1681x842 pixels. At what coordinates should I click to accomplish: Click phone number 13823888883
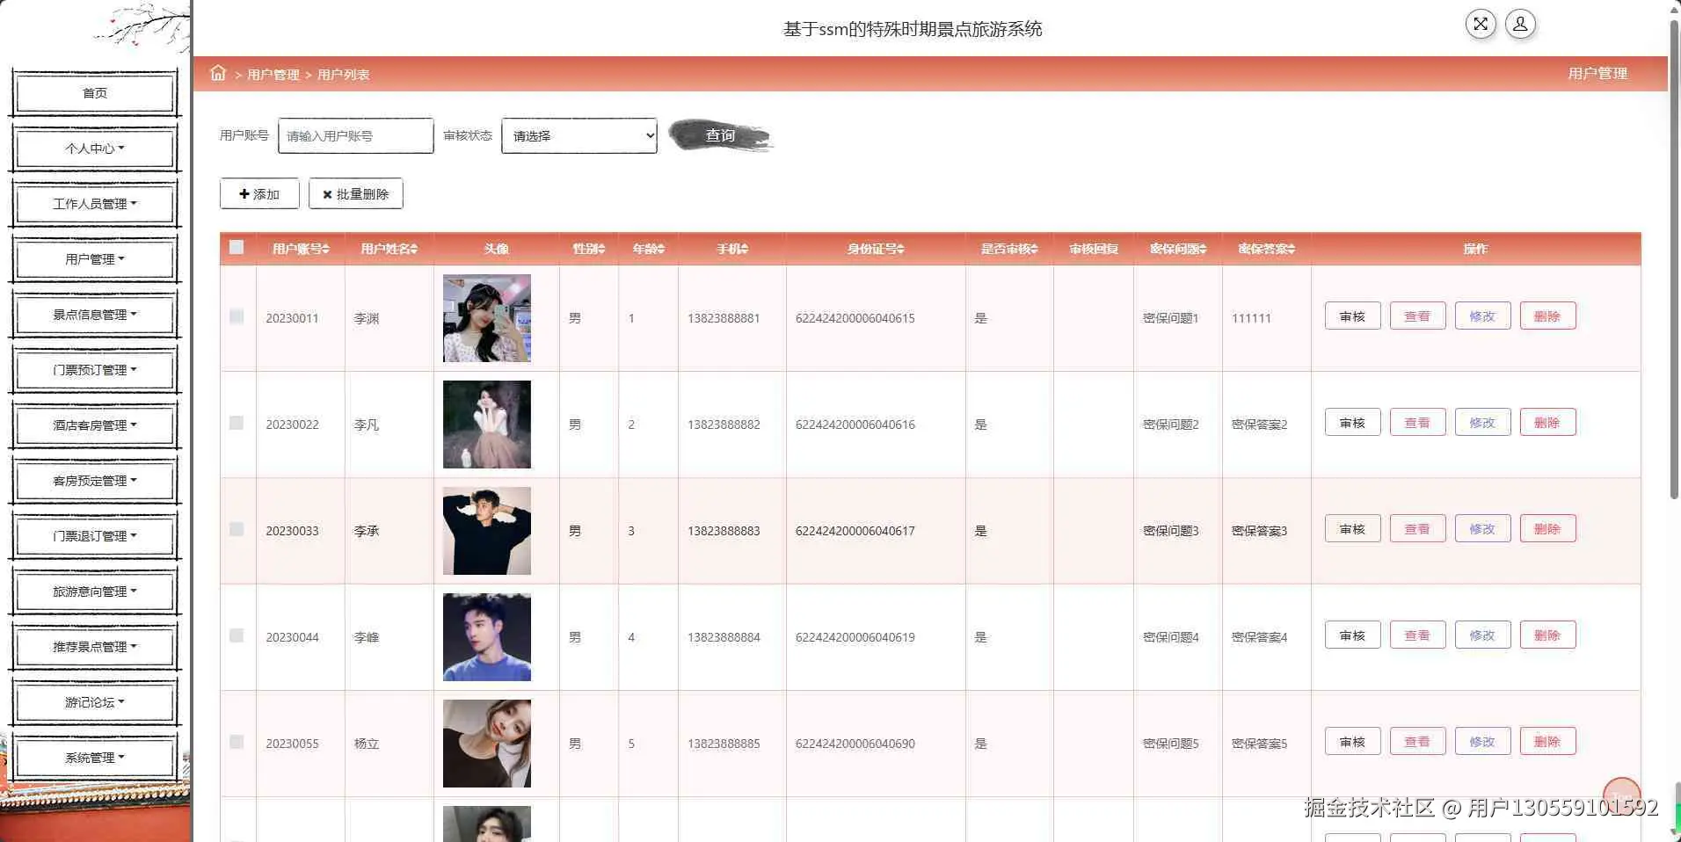pyautogui.click(x=724, y=531)
